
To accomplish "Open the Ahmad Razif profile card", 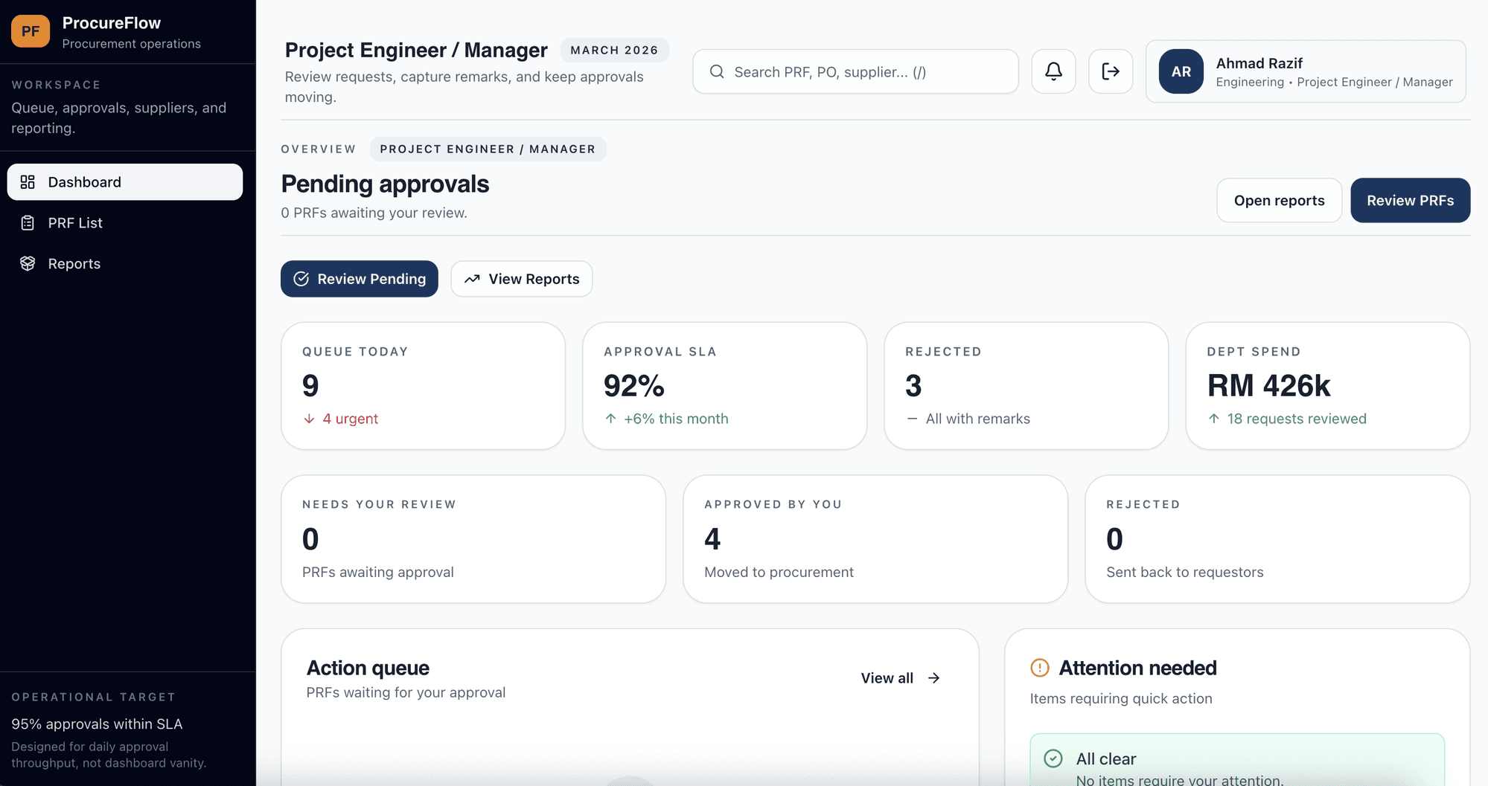I will [1306, 71].
